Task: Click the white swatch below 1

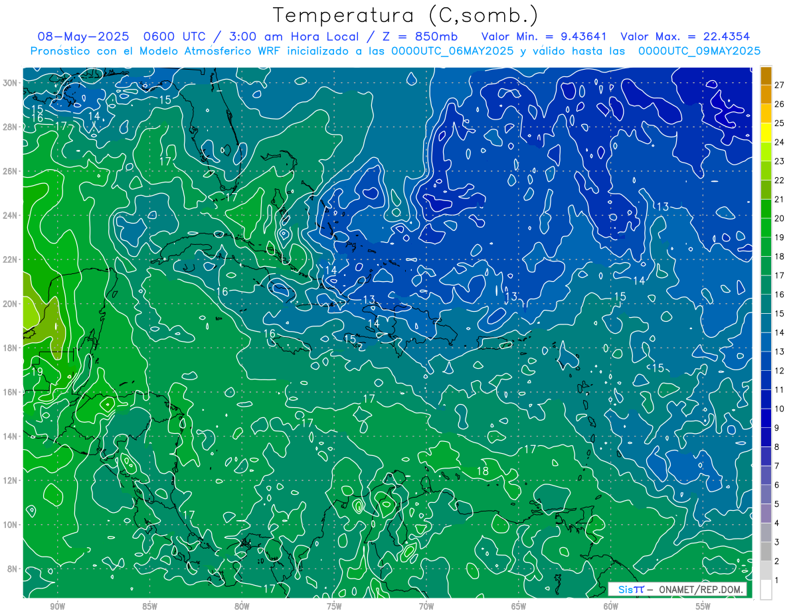Action: pyautogui.click(x=766, y=590)
